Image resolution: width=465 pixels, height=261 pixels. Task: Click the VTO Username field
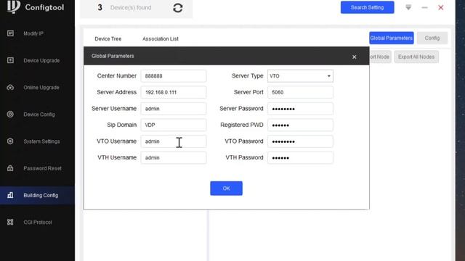[174, 141]
